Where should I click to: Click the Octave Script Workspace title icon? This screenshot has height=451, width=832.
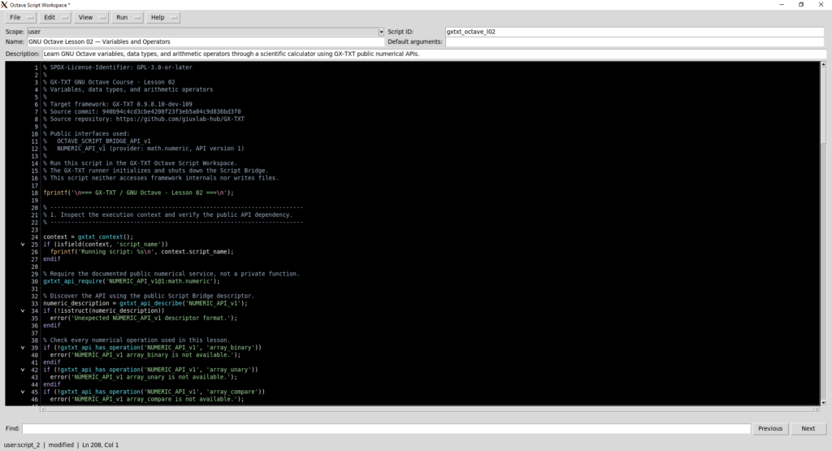click(4, 5)
